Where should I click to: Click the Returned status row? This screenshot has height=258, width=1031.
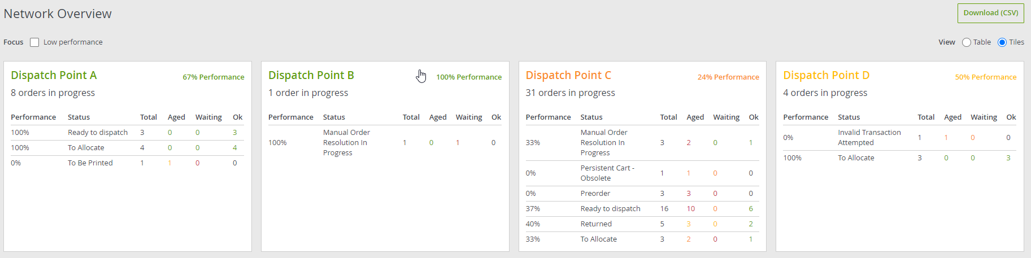[596, 224]
